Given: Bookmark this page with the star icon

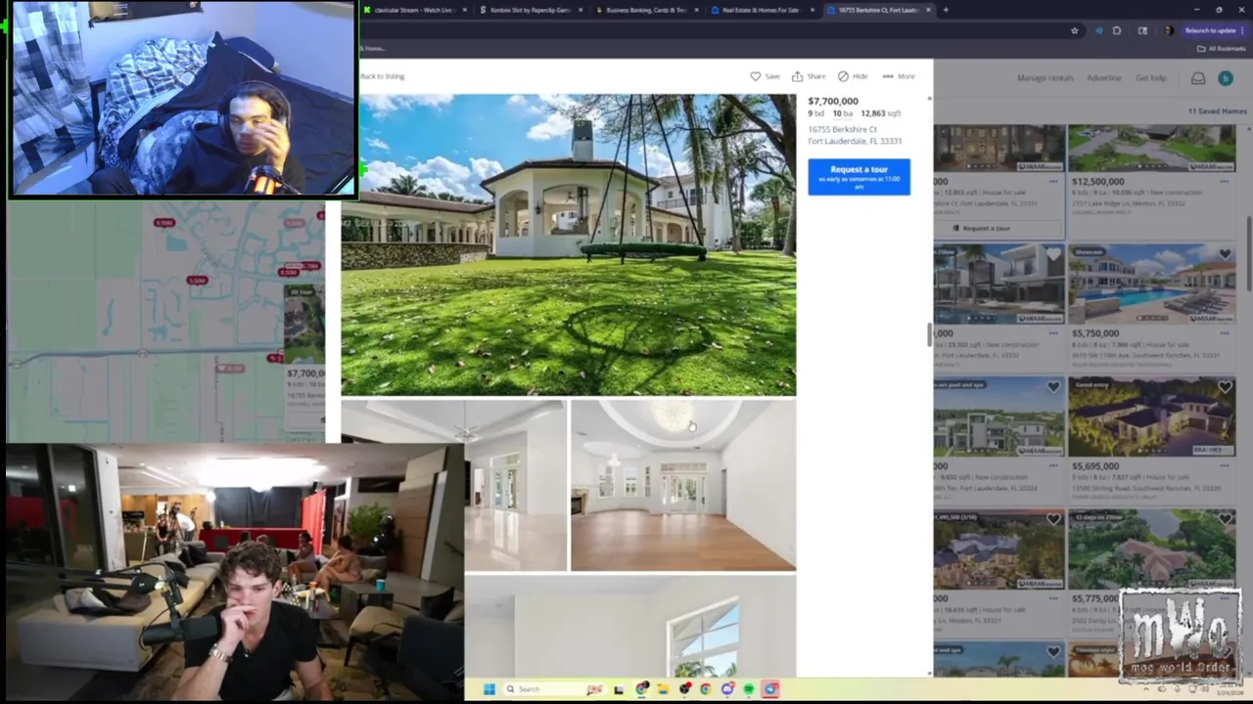Looking at the screenshot, I should click(1075, 30).
